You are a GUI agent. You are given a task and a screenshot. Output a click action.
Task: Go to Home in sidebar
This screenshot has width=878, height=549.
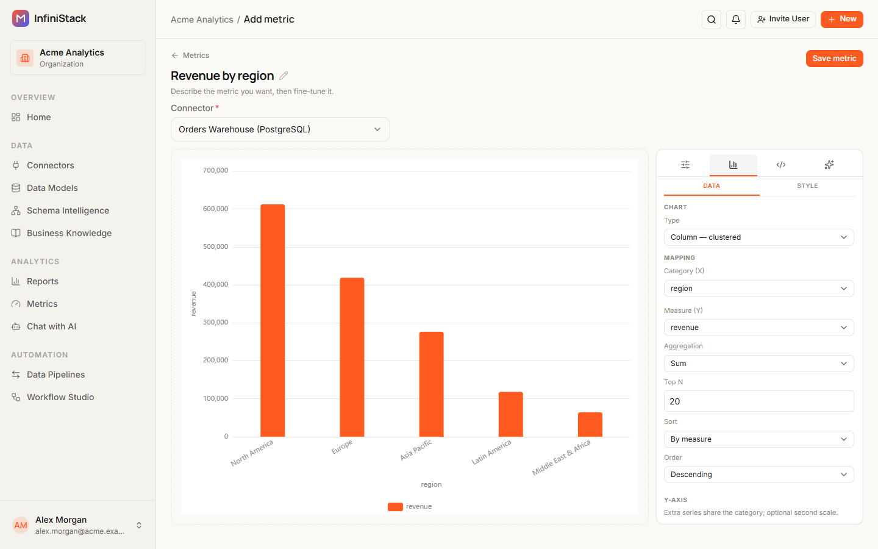pos(78,117)
